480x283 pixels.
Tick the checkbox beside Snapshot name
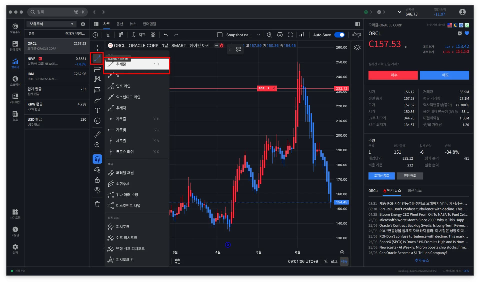(220, 35)
